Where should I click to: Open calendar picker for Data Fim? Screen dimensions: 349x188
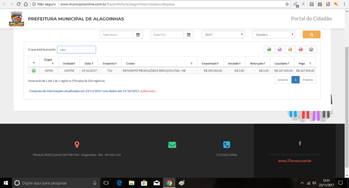click(188, 34)
